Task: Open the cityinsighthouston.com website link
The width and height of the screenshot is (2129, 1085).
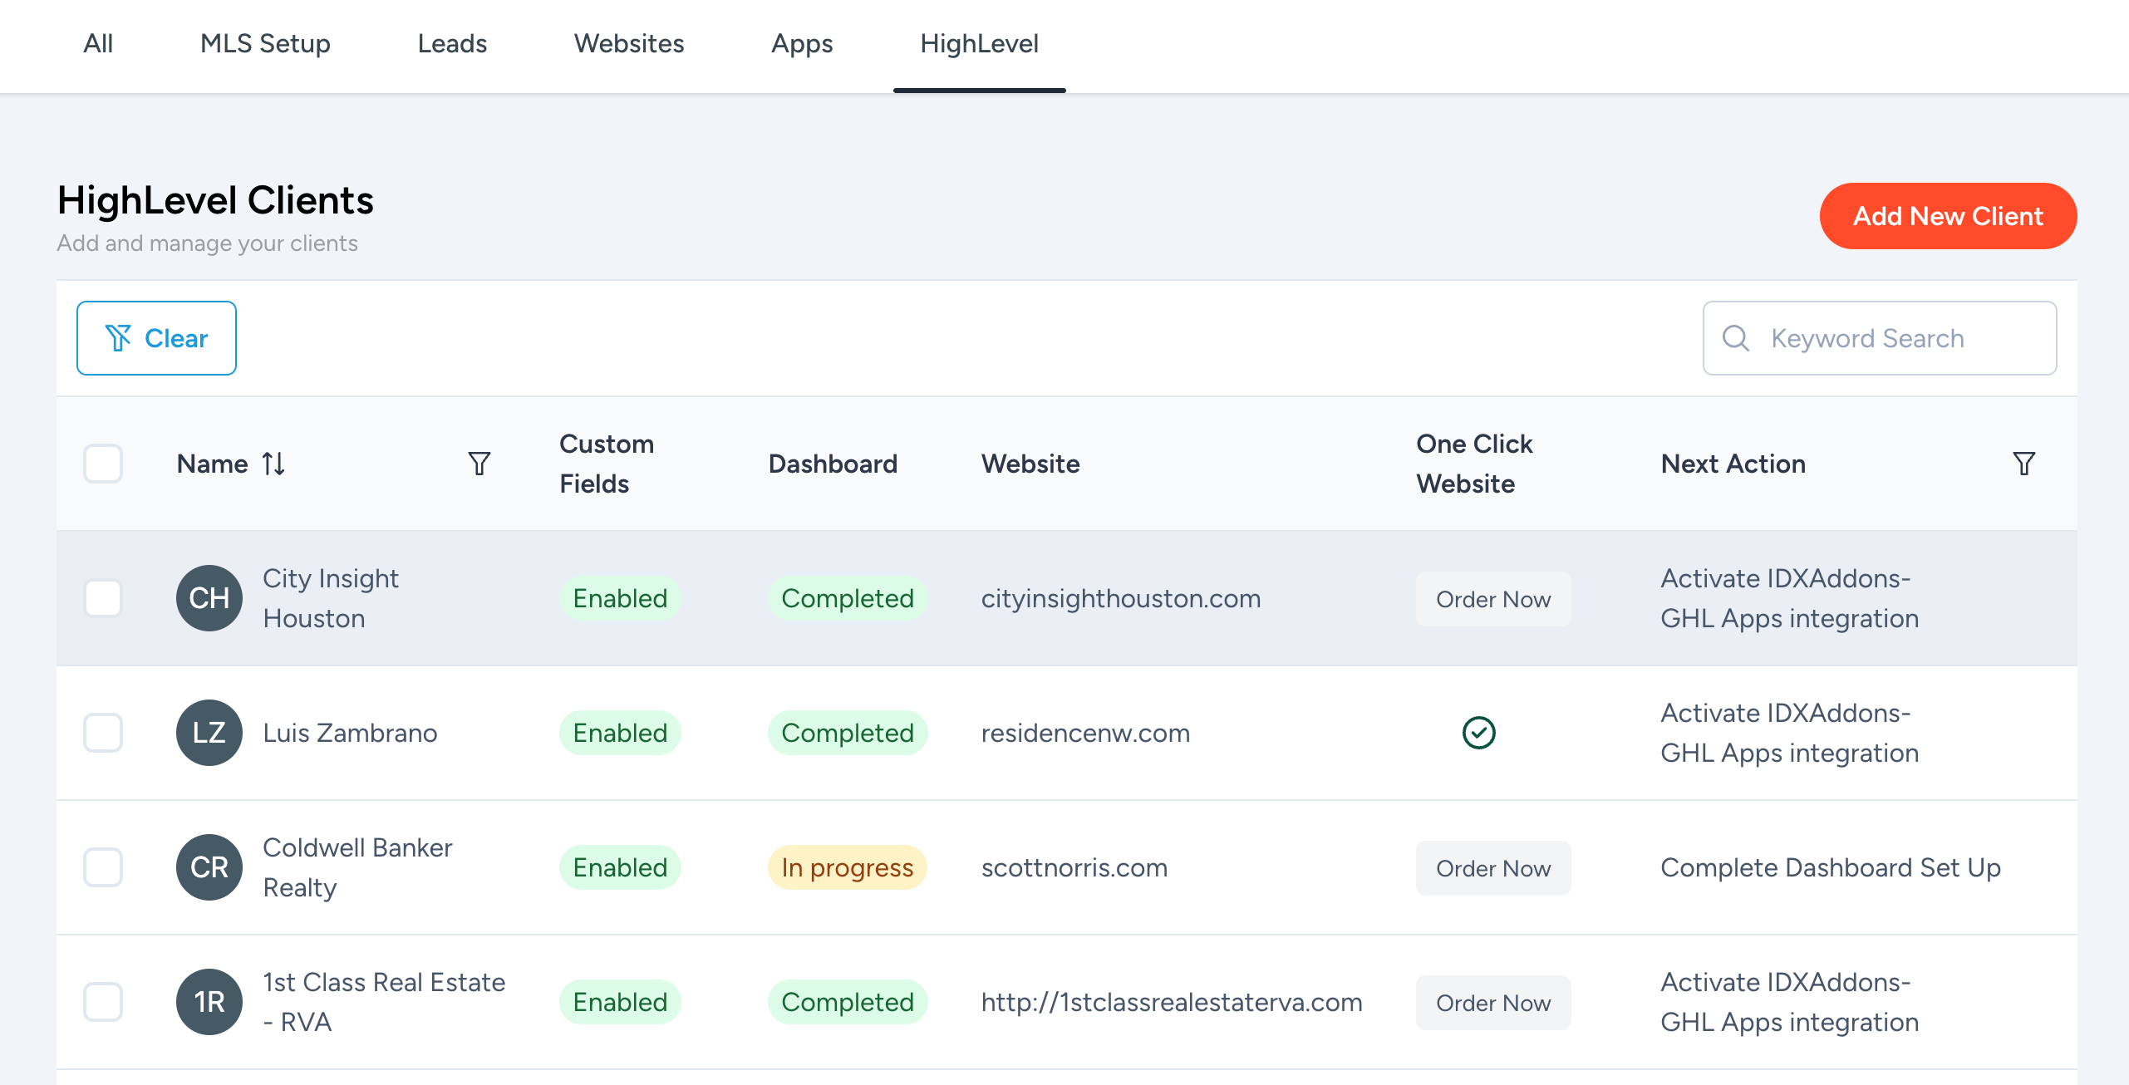Action: (1121, 598)
